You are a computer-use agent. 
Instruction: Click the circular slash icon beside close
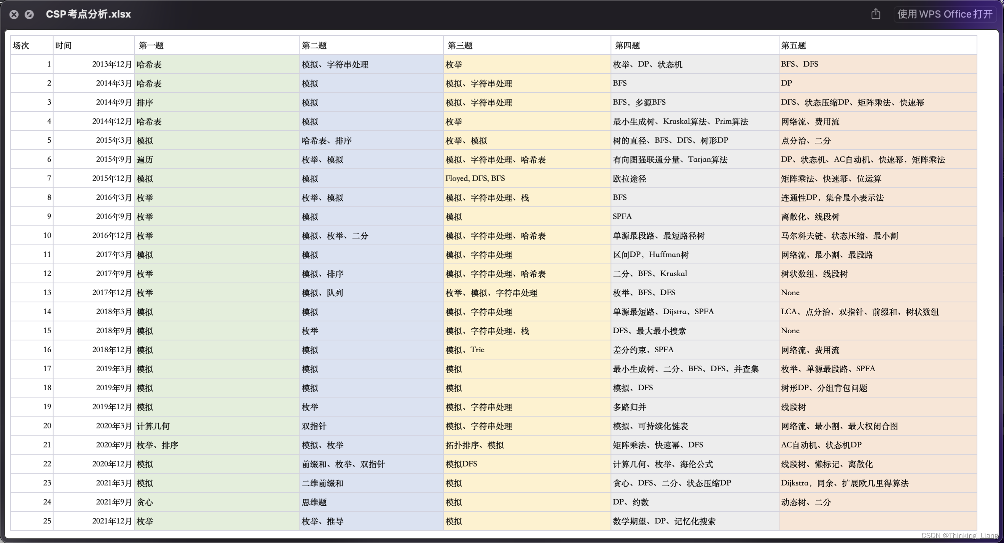tap(29, 14)
